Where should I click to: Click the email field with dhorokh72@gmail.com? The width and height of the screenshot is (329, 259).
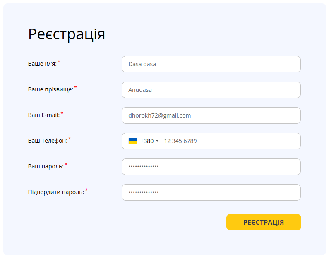(x=211, y=115)
